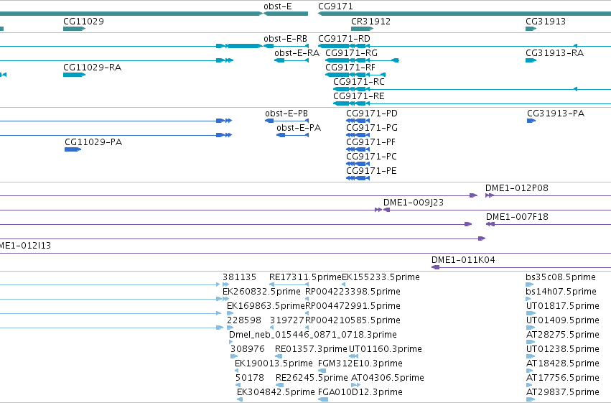Select the CG31913-PA protein label

556,114
